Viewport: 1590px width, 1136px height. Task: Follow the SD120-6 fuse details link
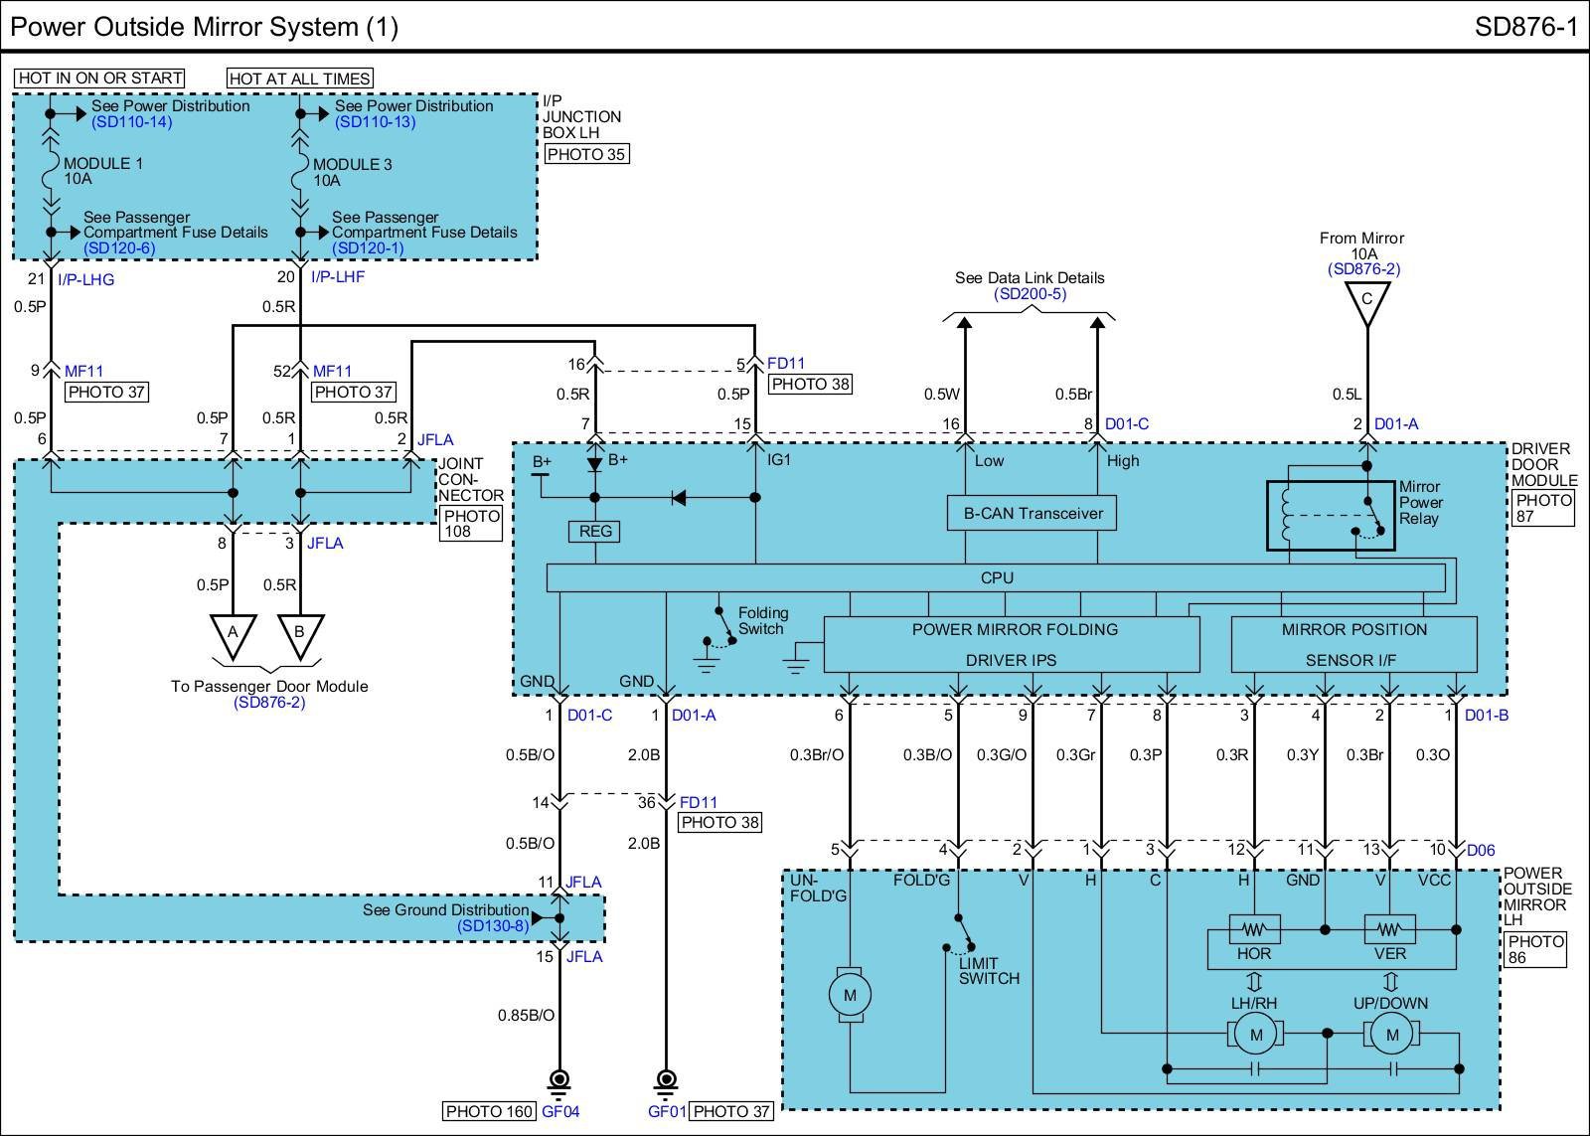119,248
